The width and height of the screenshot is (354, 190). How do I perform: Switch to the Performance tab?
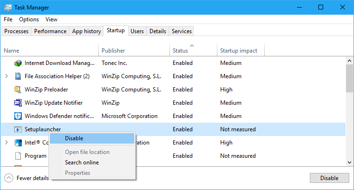50,31
